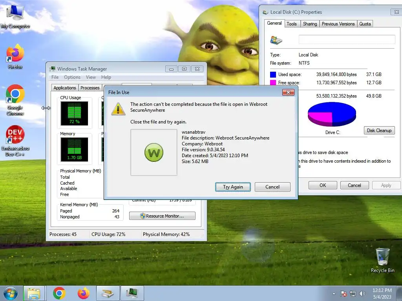Click the disabled Apply button in Properties
Image resolution: width=402 pixels, height=301 pixels.
tap(386, 185)
